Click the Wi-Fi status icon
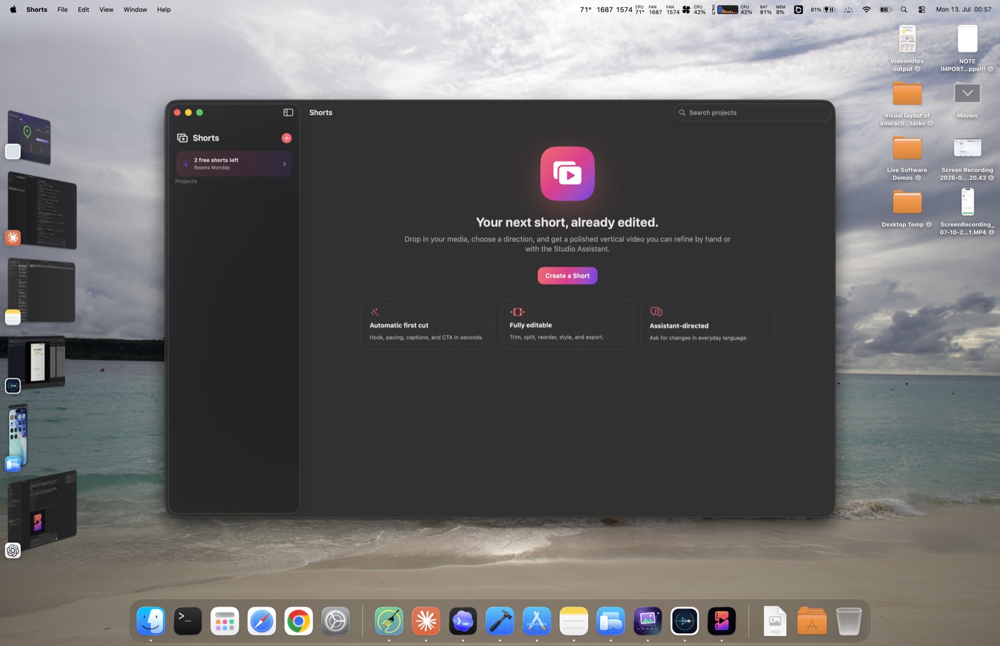Screen dimensions: 1000x646 866,9
